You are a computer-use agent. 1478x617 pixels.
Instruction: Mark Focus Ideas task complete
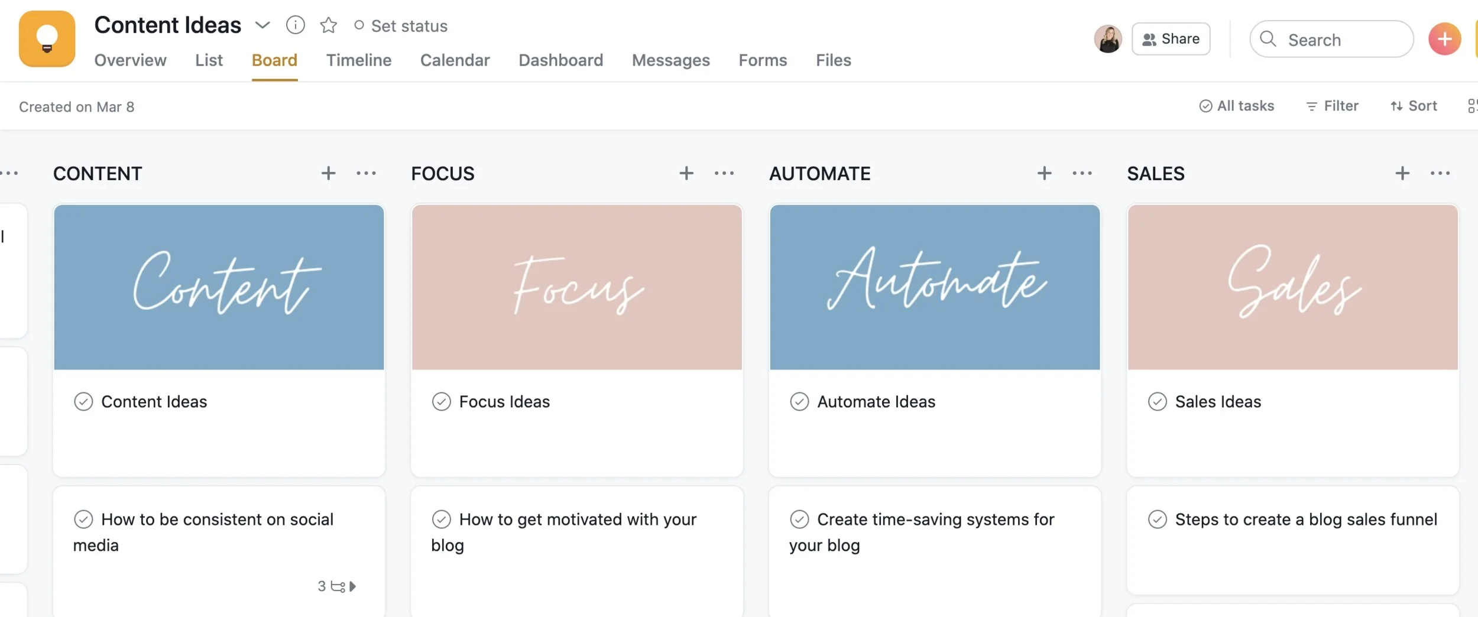(x=441, y=402)
